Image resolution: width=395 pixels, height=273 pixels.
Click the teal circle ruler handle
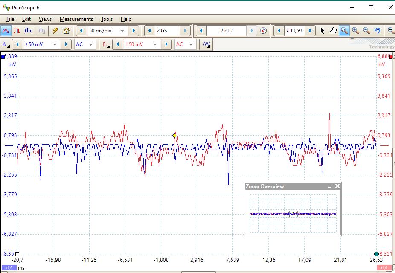pyautogui.click(x=376, y=254)
